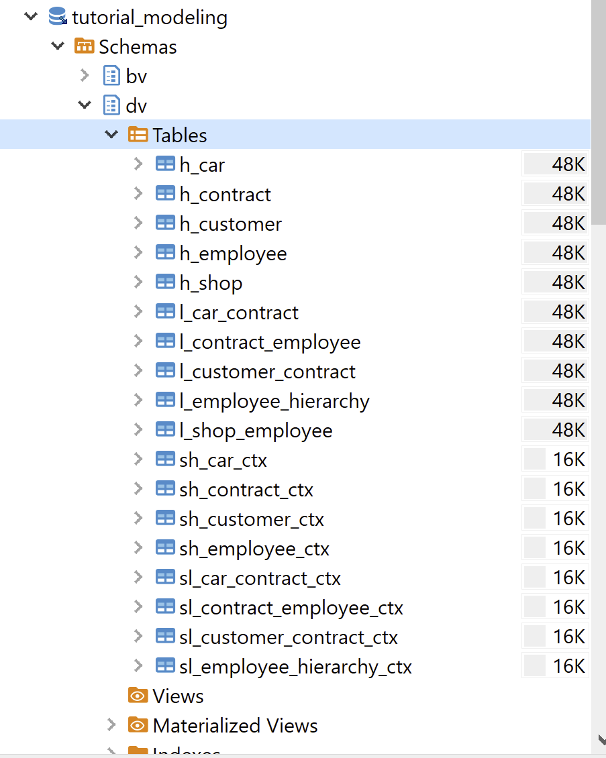This screenshot has width=606, height=758.
Task: Select the h_customer table name
Action: (x=230, y=223)
